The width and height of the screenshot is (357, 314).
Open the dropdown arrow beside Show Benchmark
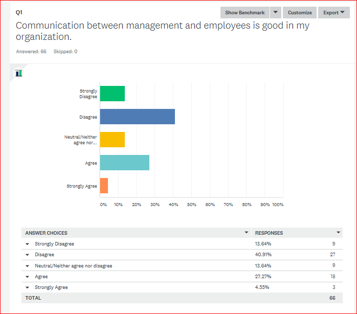tap(275, 13)
